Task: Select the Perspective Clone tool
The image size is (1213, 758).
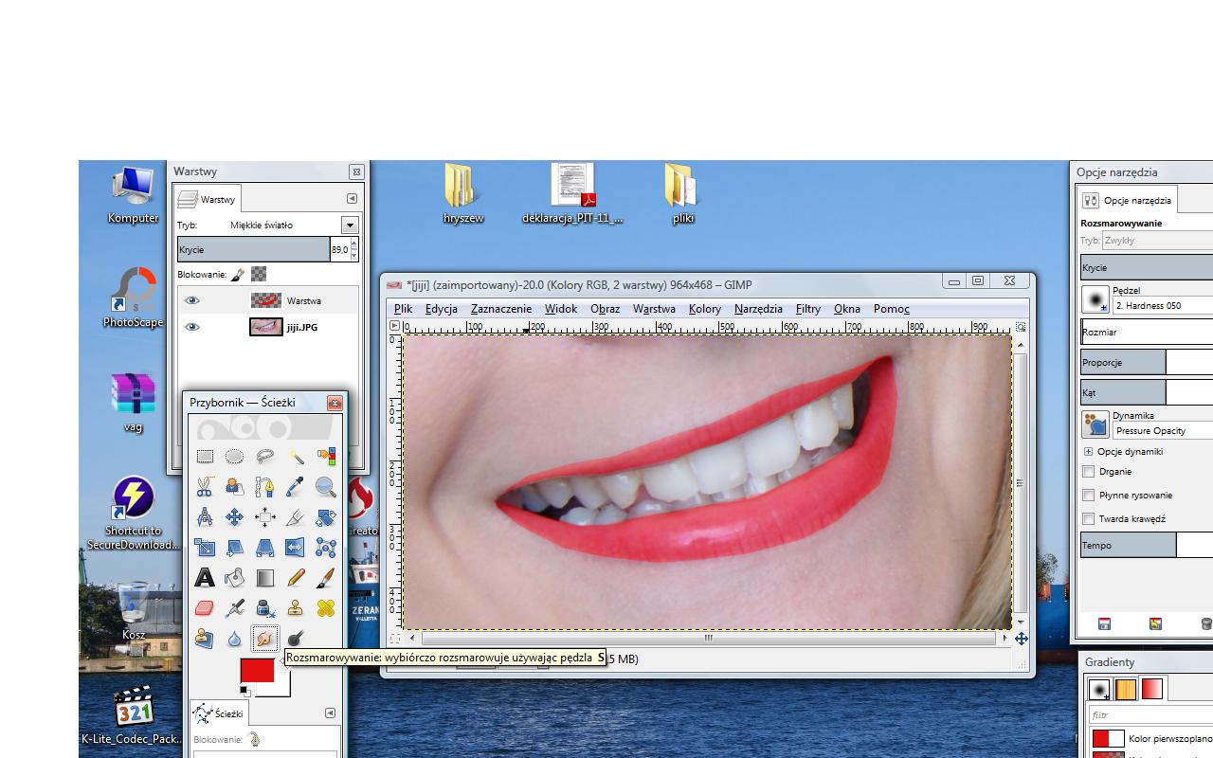Action: [205, 639]
